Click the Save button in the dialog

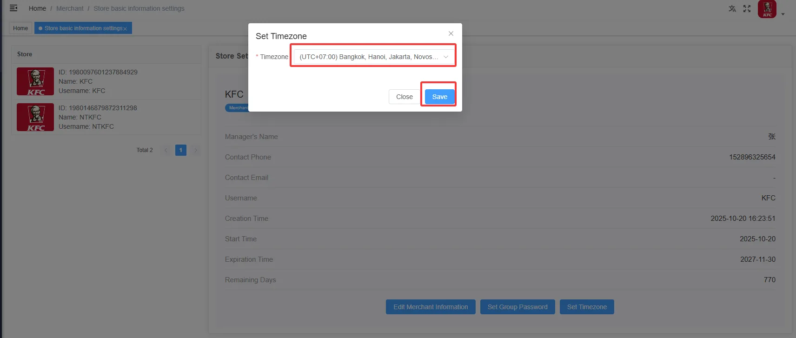click(439, 97)
